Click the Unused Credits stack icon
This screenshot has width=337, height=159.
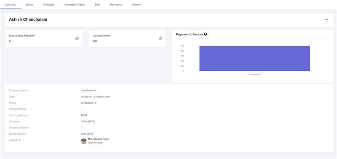[x=160, y=38]
